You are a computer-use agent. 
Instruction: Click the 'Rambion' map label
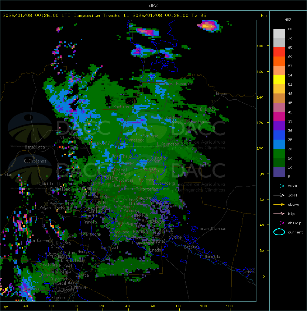point(121,107)
